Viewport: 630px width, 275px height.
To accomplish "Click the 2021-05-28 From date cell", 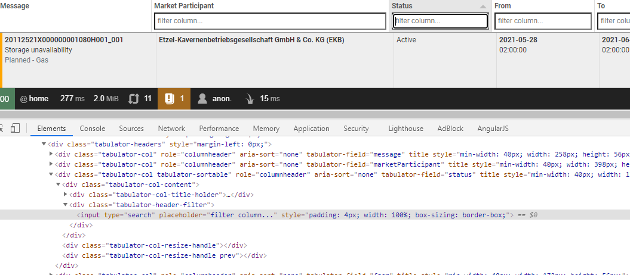I will click(x=518, y=40).
